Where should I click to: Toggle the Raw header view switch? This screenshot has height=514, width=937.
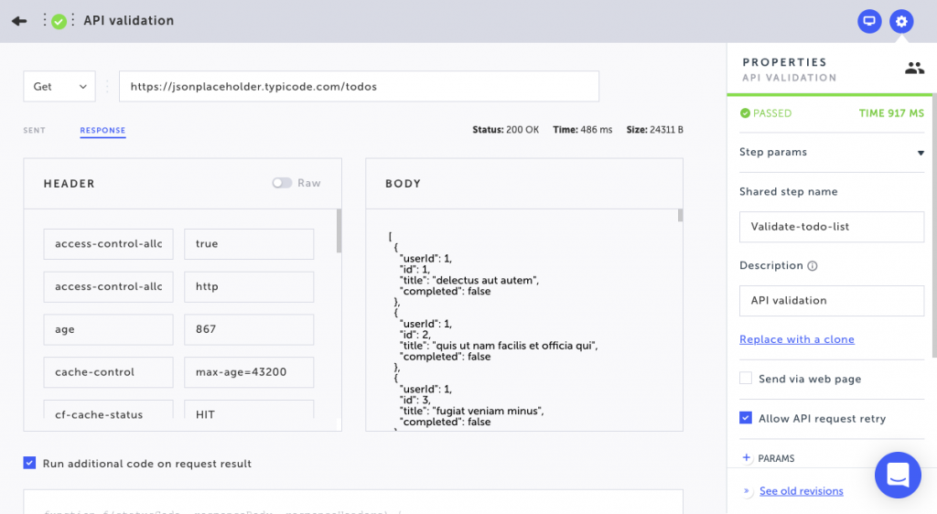[x=282, y=183]
